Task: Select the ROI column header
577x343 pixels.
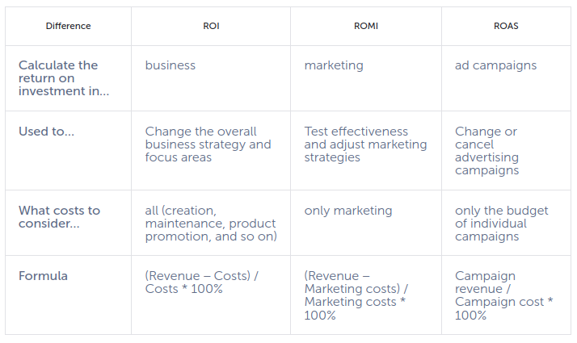Action: (211, 26)
